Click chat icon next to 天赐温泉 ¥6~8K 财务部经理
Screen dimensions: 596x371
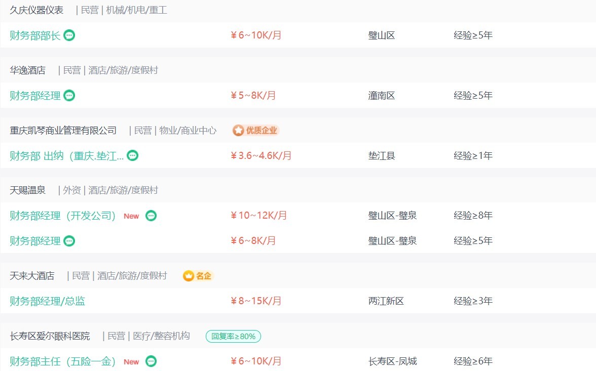[69, 241]
